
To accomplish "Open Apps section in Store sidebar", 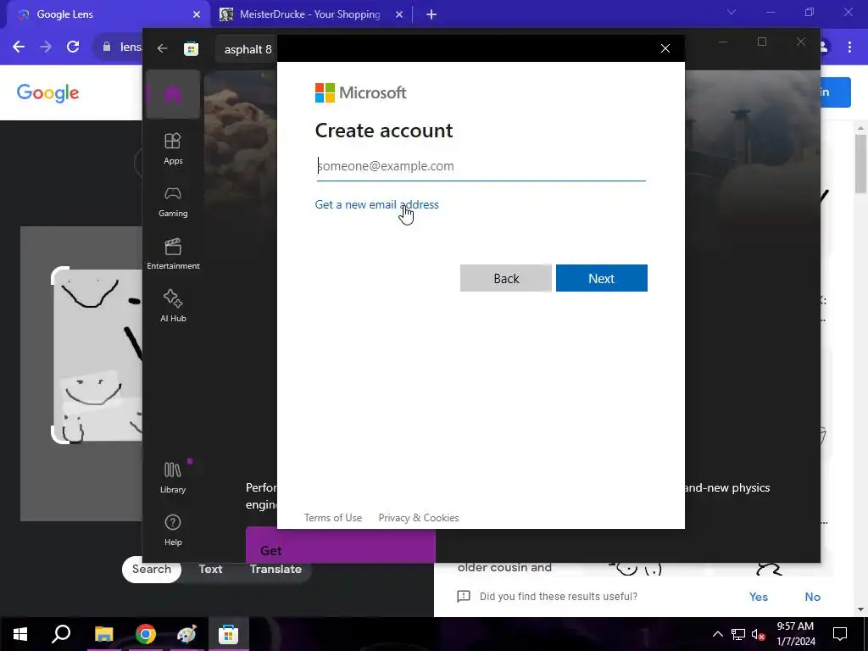I will 173,148.
